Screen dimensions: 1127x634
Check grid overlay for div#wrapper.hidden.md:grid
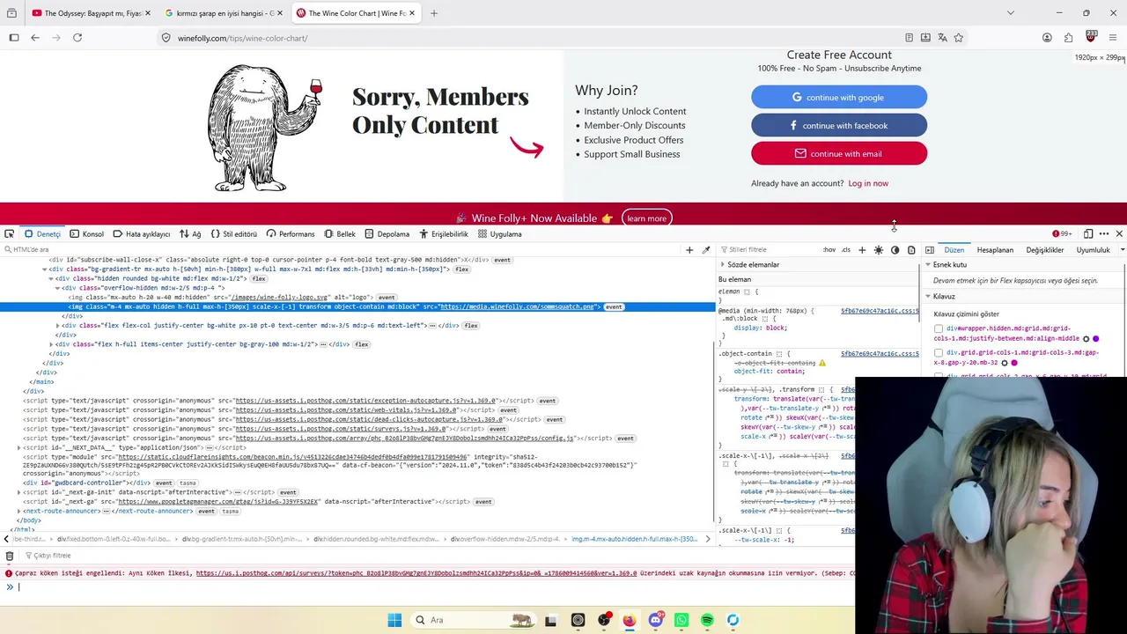click(939, 328)
